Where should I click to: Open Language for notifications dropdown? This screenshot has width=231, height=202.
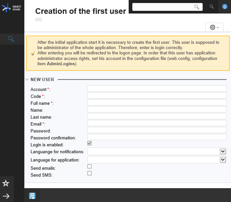(x=223, y=151)
